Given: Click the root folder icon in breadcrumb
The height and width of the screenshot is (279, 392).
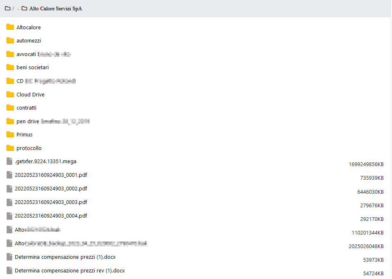Looking at the screenshot, I should tap(7, 8).
